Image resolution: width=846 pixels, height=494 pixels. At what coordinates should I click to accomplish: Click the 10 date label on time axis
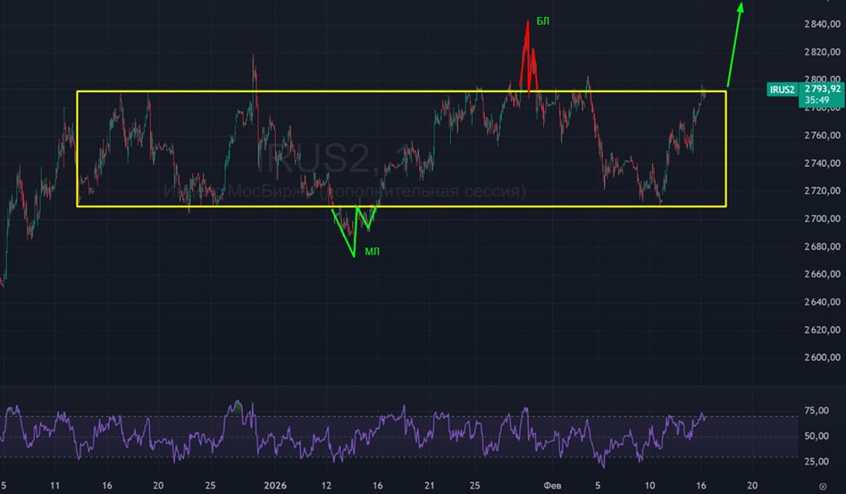pos(650,486)
